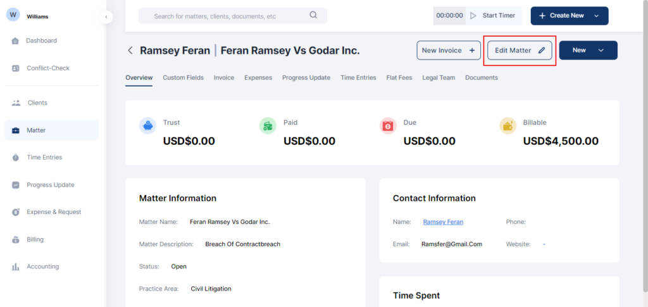Click the Accounting bar chart icon

tap(15, 267)
